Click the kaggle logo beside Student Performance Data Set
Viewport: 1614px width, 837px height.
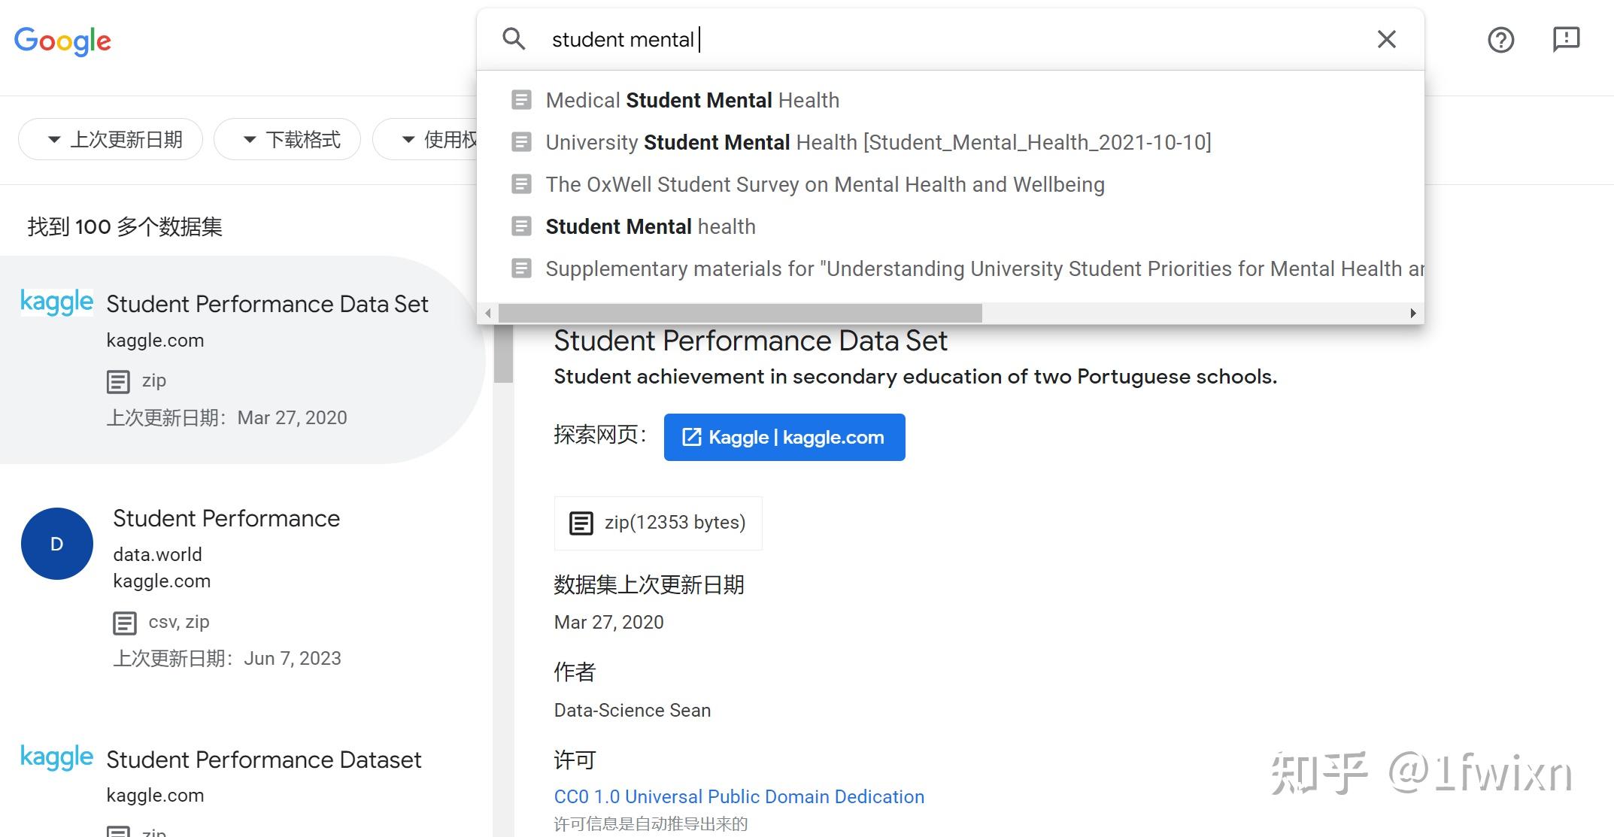56,302
